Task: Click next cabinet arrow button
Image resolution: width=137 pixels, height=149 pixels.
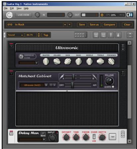Action: pyautogui.click(x=54, y=85)
